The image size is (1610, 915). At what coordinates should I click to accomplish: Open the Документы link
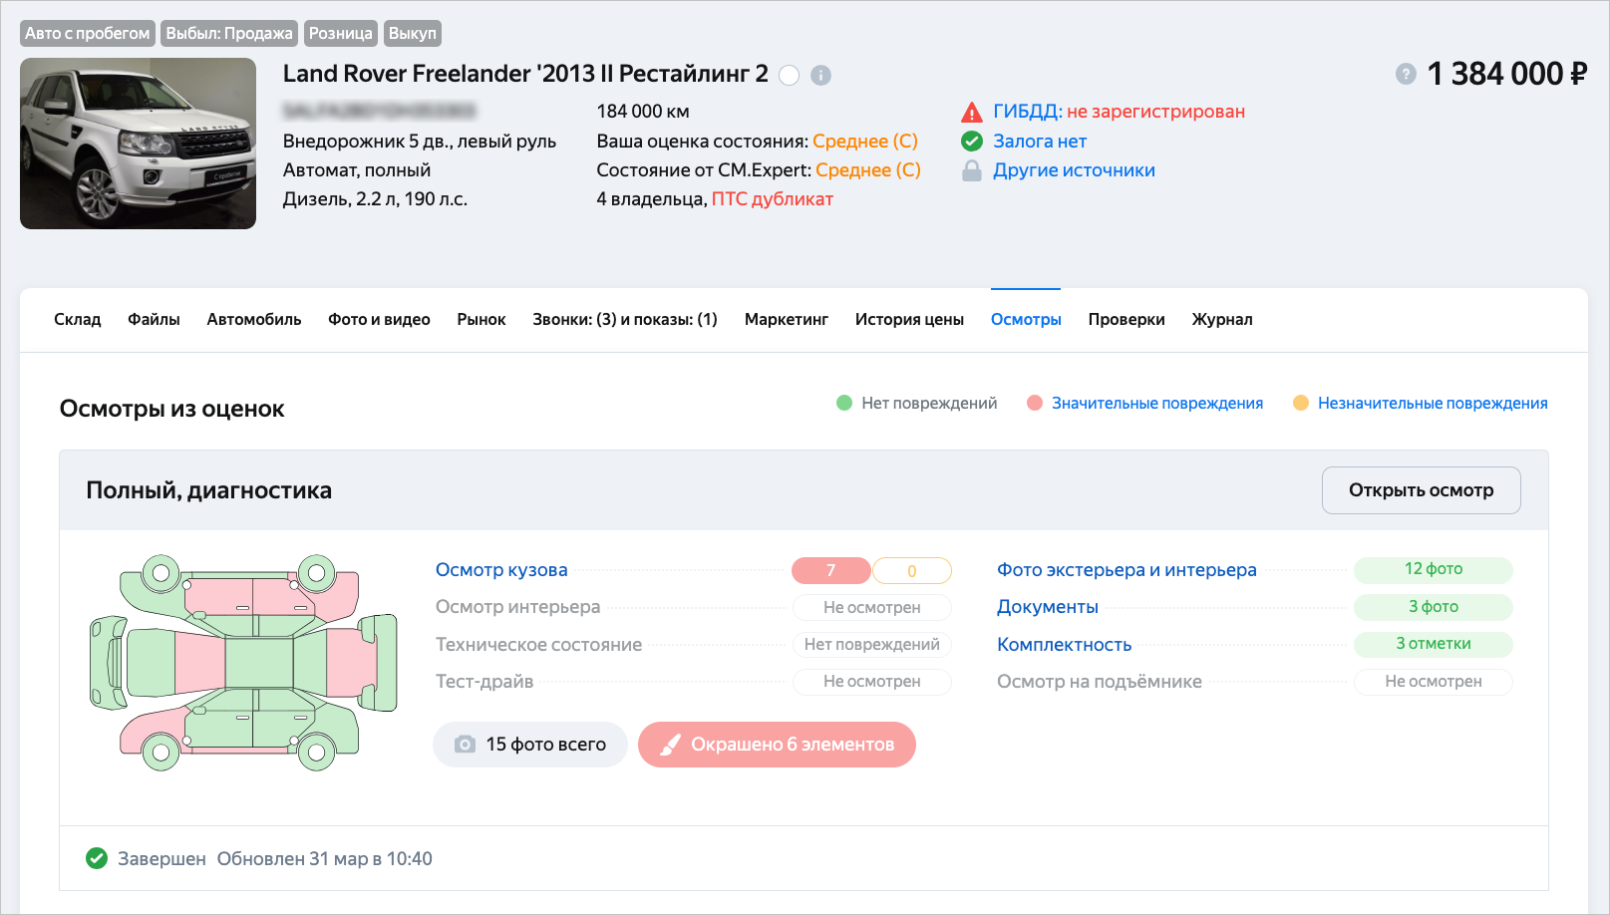pyautogui.click(x=1048, y=607)
